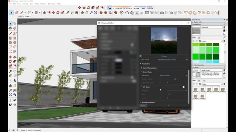Click the Back button in V-Ray Asset Editor
The width and height of the screenshot is (236, 132).
pyautogui.click(x=143, y=106)
